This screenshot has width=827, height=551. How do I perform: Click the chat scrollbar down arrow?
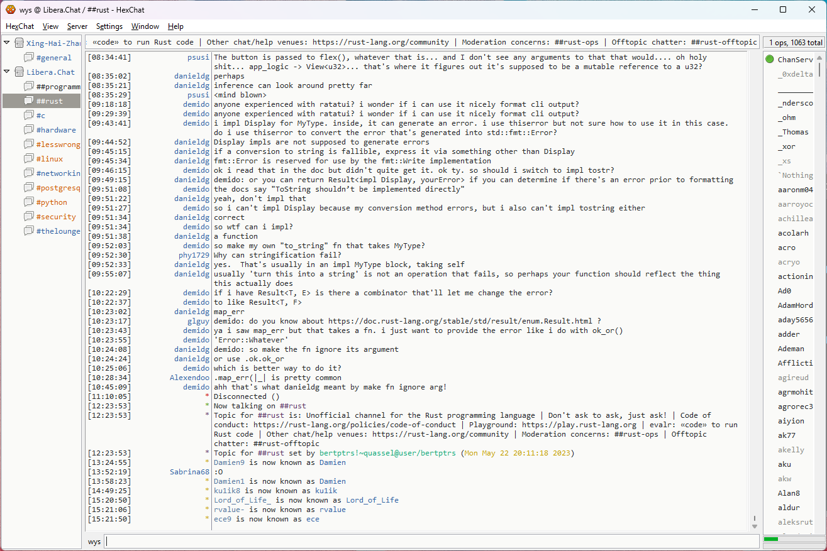755,526
